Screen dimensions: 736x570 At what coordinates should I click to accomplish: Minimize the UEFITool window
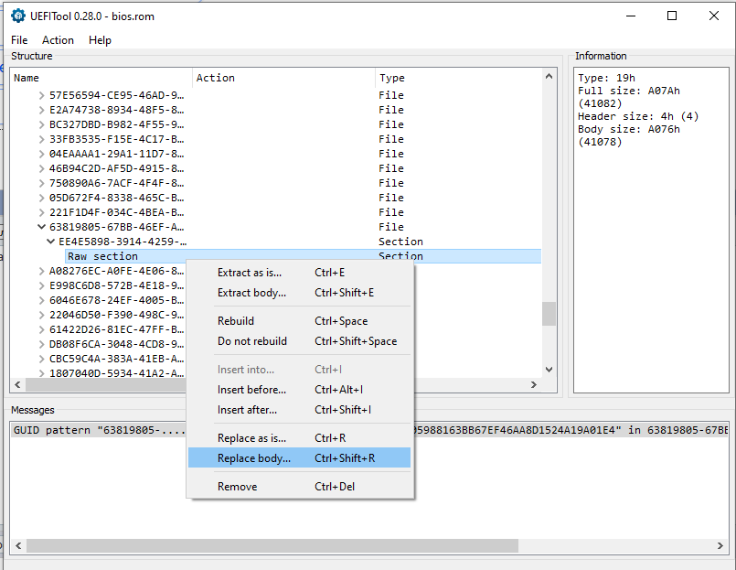pyautogui.click(x=631, y=16)
